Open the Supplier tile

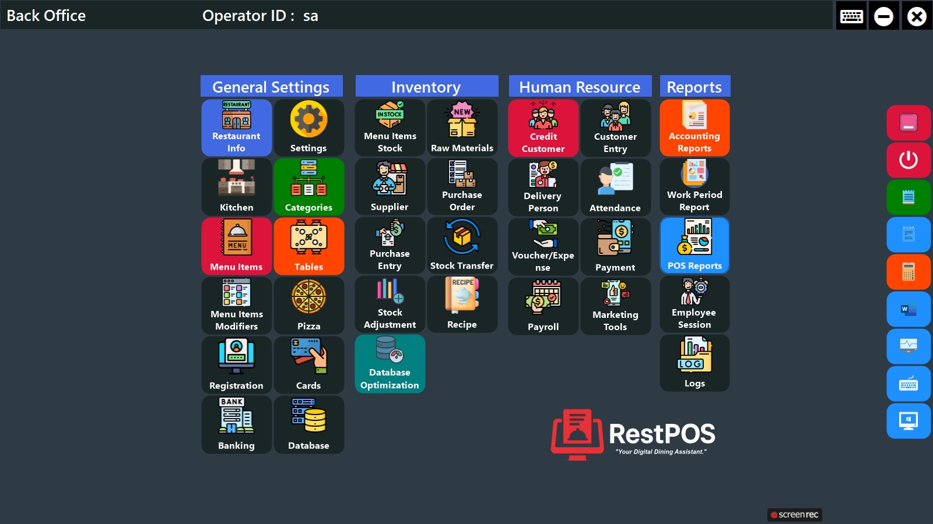[x=390, y=186]
